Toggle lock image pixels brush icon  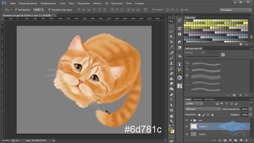click(x=204, y=115)
